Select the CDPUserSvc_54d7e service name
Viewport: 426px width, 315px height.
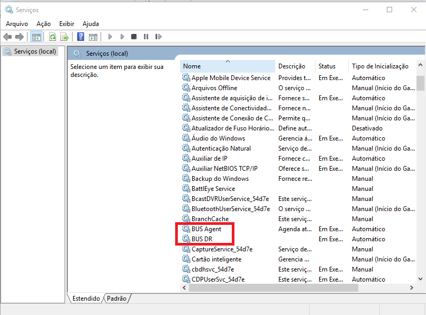point(218,279)
